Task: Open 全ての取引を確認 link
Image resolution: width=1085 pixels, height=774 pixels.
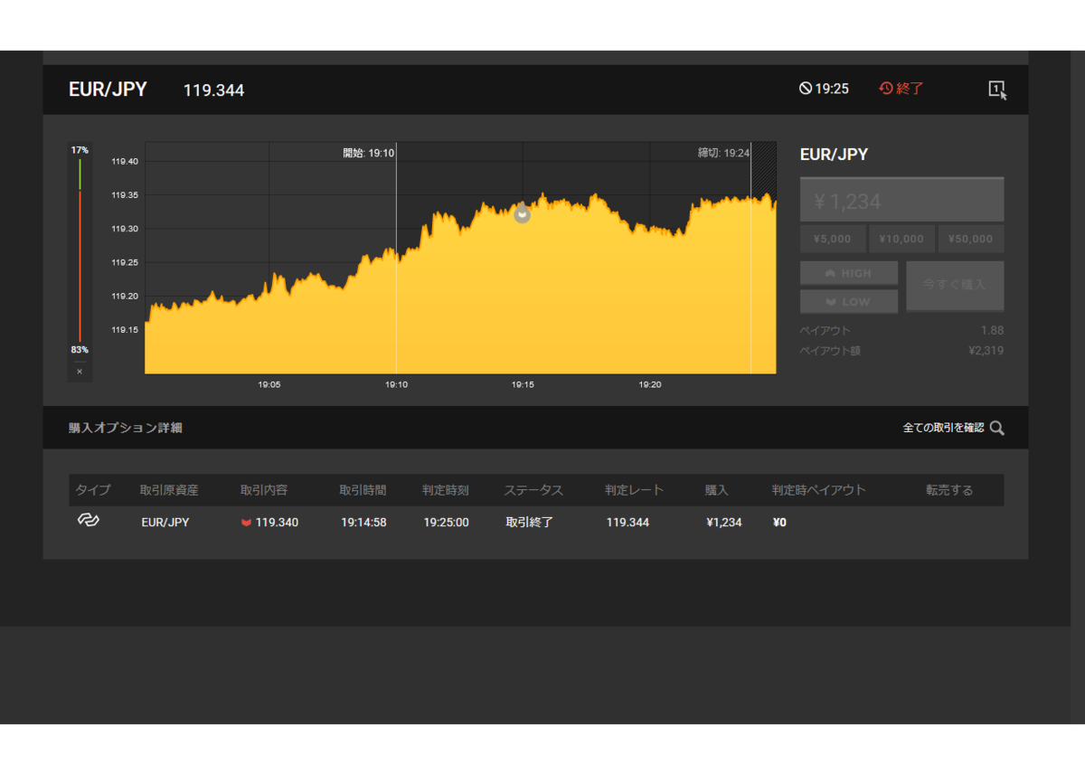Action: coord(943,428)
